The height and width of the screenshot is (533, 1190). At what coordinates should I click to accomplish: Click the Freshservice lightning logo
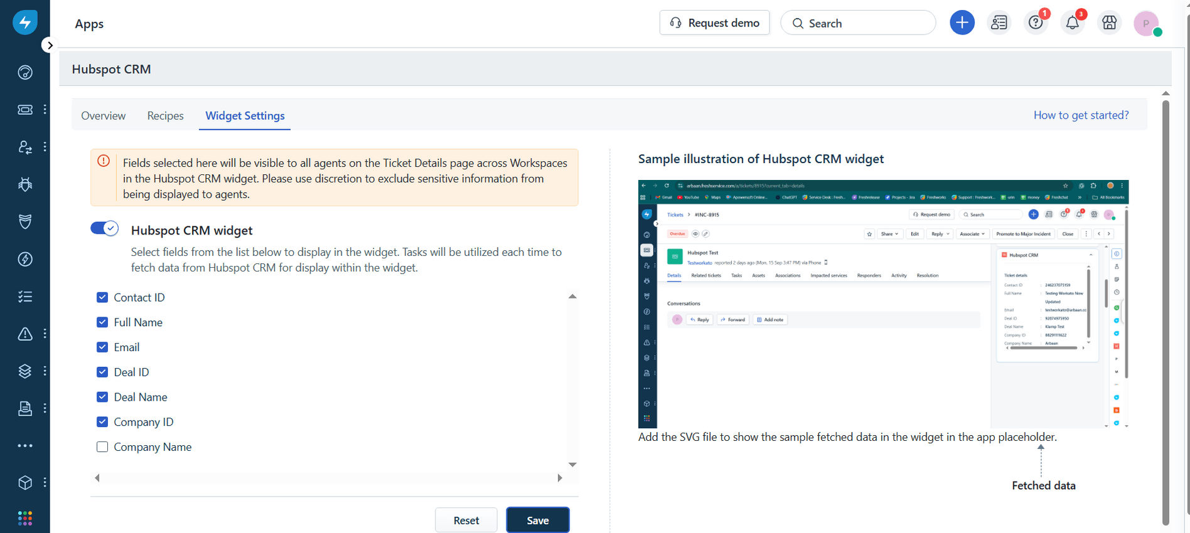pos(25,23)
